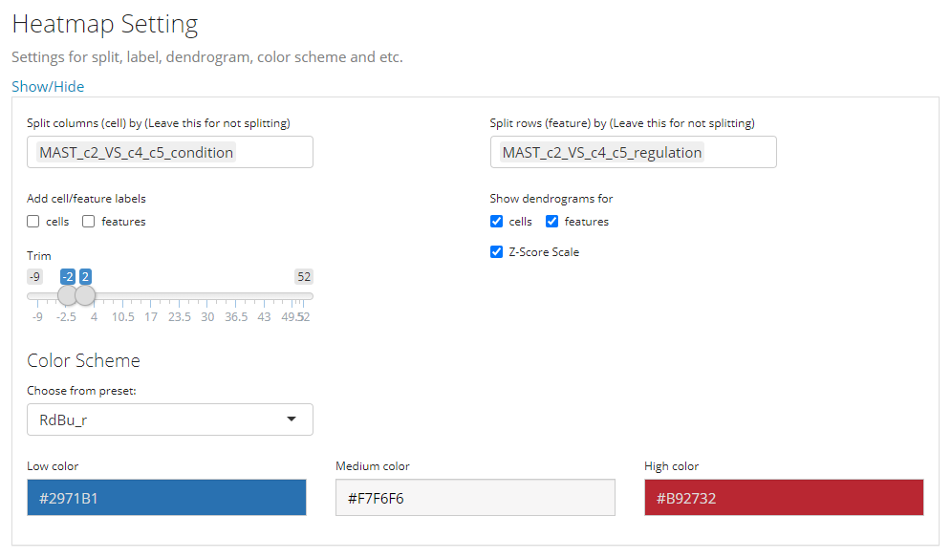Click the color preset dropdown arrow

tap(292, 419)
